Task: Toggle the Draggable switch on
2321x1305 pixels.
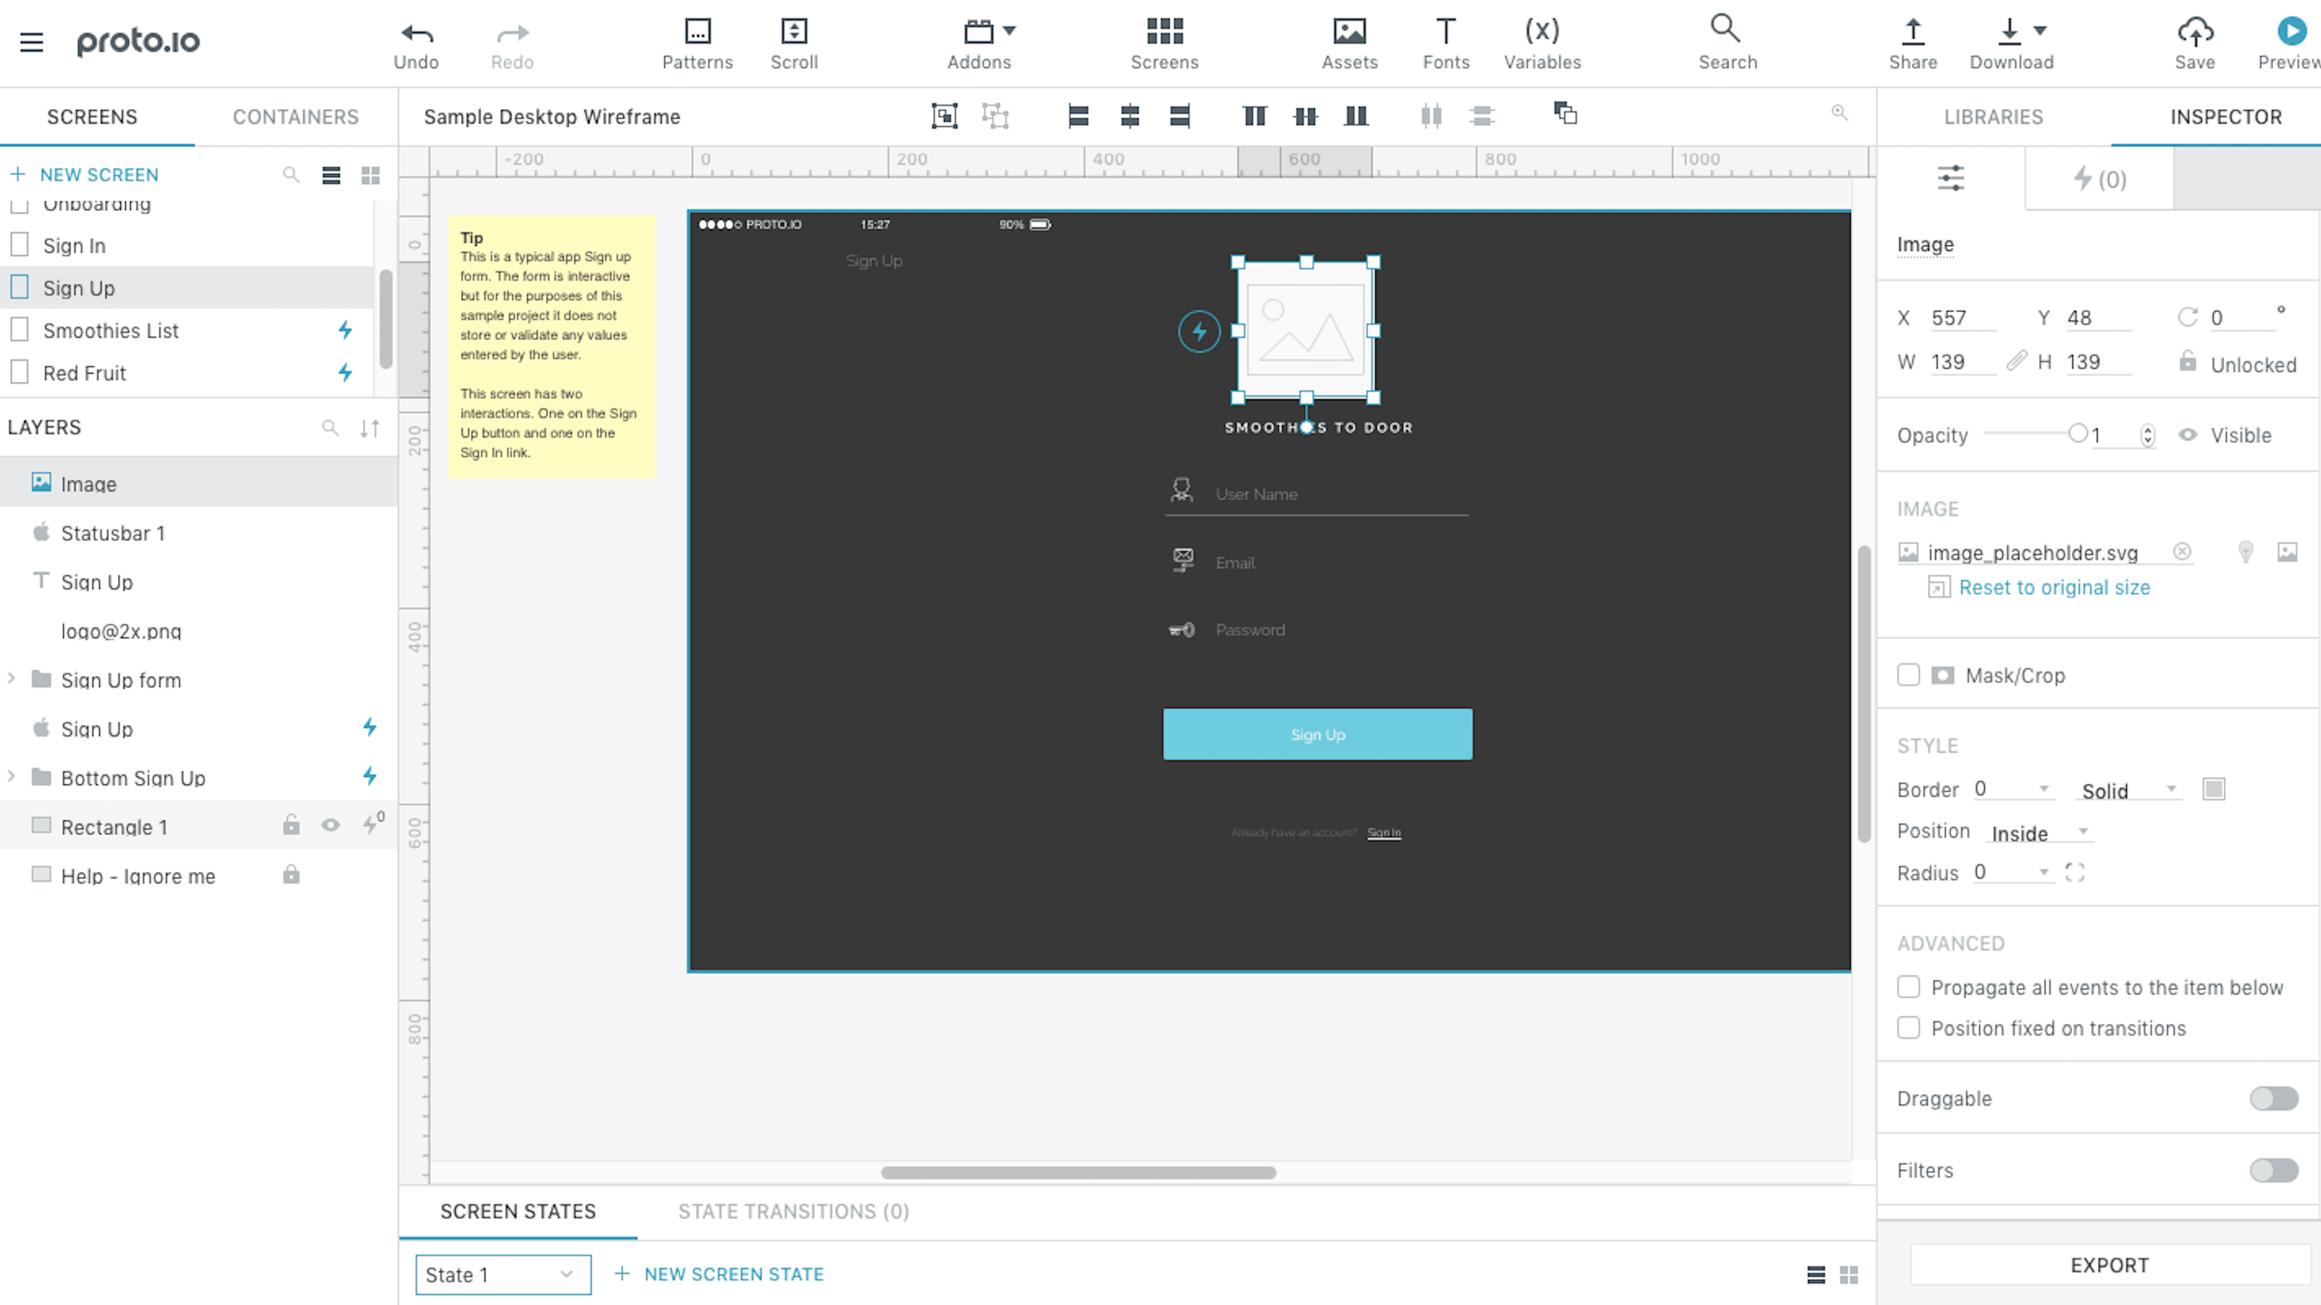Action: click(x=2273, y=1098)
